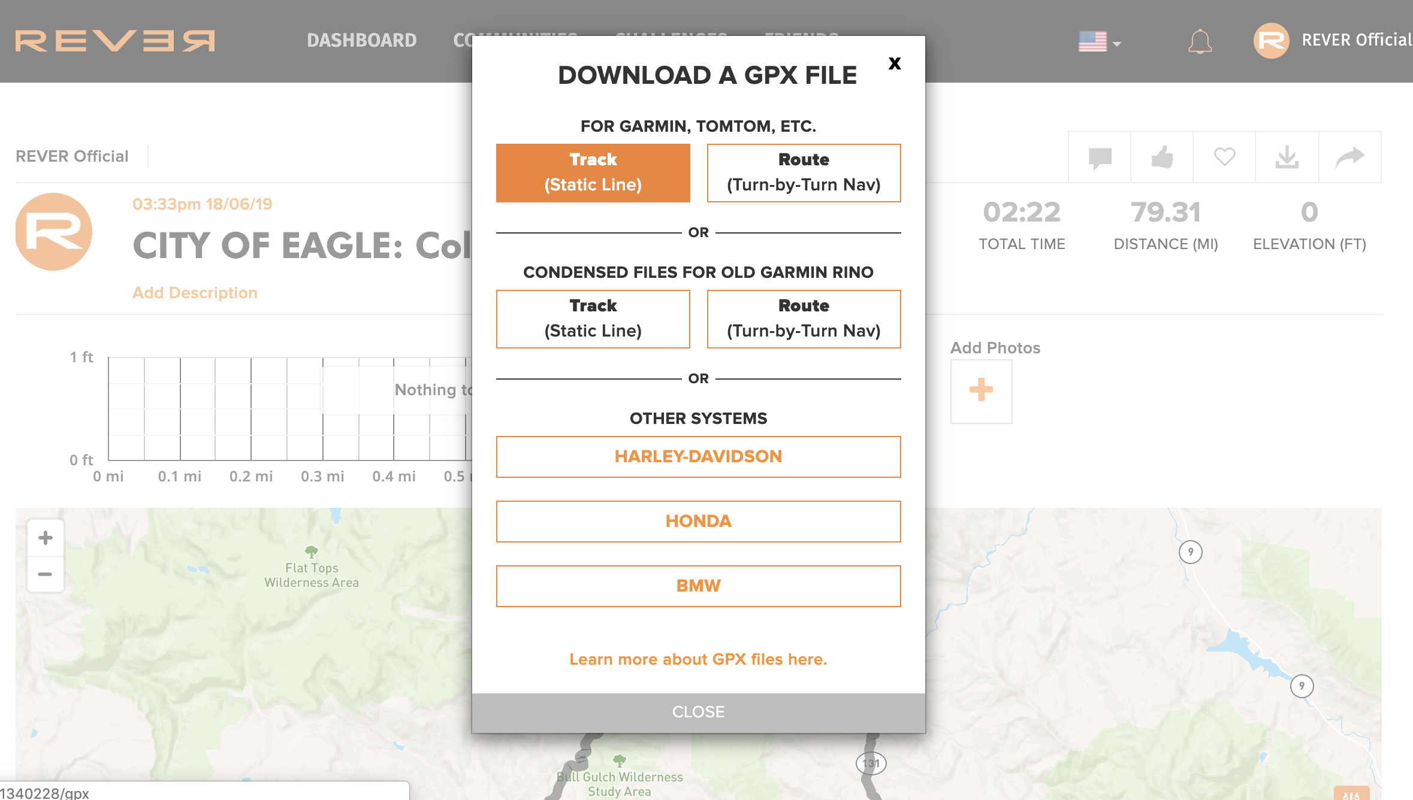Click the ride title CITY OF EAGLE
This screenshot has height=800, width=1413.
point(302,246)
